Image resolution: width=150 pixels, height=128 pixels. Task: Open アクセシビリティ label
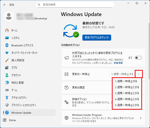[x=19, y=97]
